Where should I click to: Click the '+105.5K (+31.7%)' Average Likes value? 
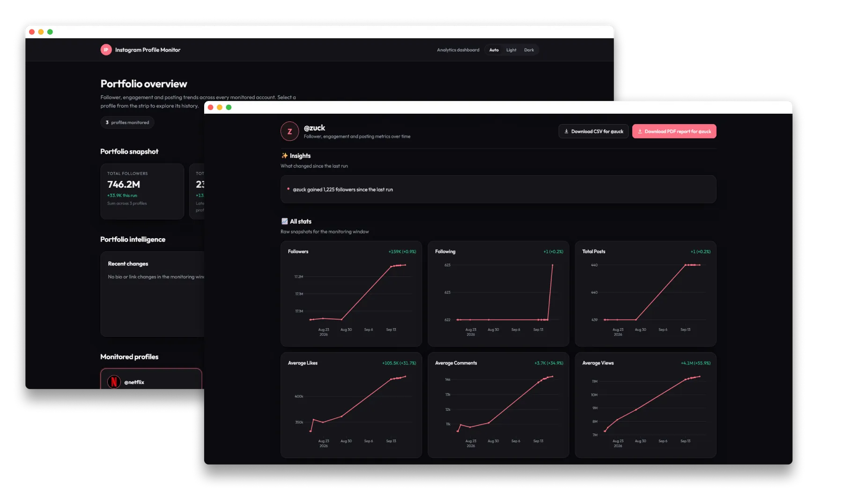tap(399, 363)
